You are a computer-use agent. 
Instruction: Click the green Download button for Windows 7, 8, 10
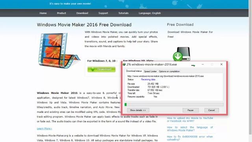click(102, 69)
